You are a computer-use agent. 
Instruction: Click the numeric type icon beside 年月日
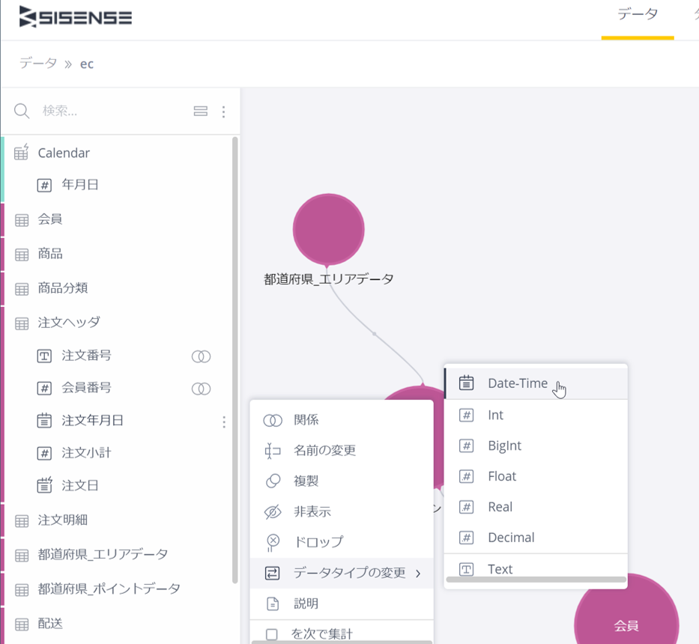tap(44, 184)
